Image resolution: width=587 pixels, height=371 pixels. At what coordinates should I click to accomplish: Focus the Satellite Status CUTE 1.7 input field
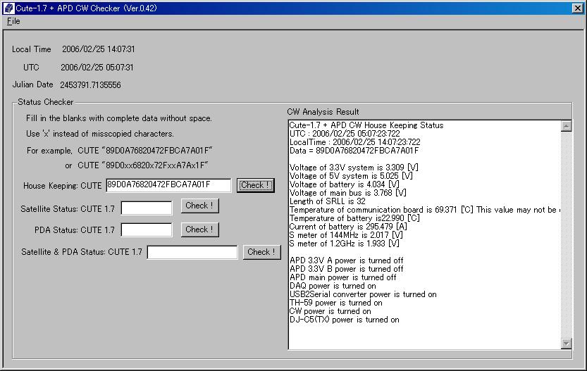(x=147, y=208)
